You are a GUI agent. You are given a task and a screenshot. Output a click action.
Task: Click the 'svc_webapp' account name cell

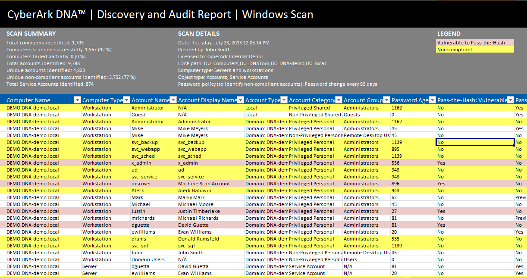[x=154, y=149]
